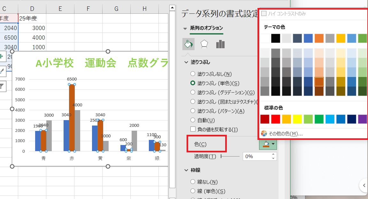The height and width of the screenshot is (199, 368).
Task: Toggle ハイ コントラストのみ checkbox
Action: point(264,13)
